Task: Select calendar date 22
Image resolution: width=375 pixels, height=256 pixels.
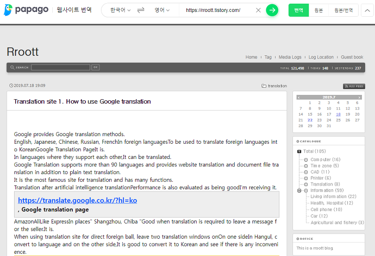Action: click(310, 120)
